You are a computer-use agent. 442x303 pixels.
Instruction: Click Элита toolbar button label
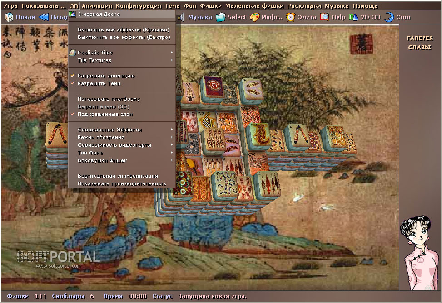307,17
